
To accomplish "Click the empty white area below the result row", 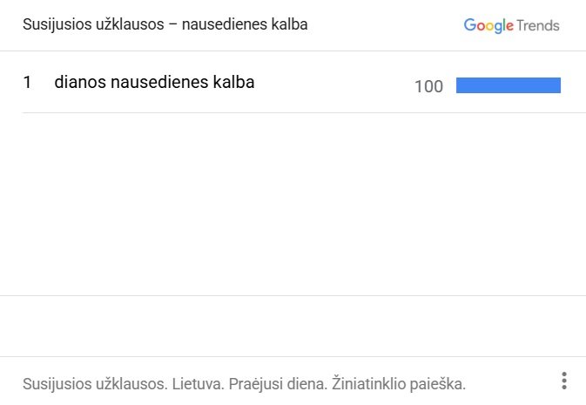I will (x=293, y=204).
